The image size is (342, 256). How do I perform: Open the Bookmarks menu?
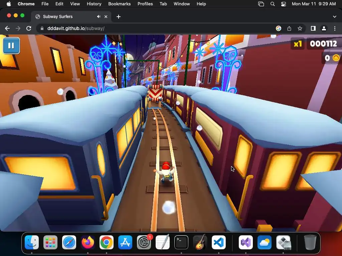point(120,4)
